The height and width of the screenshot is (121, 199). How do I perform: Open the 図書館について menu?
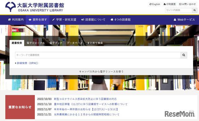[x=93, y=20]
